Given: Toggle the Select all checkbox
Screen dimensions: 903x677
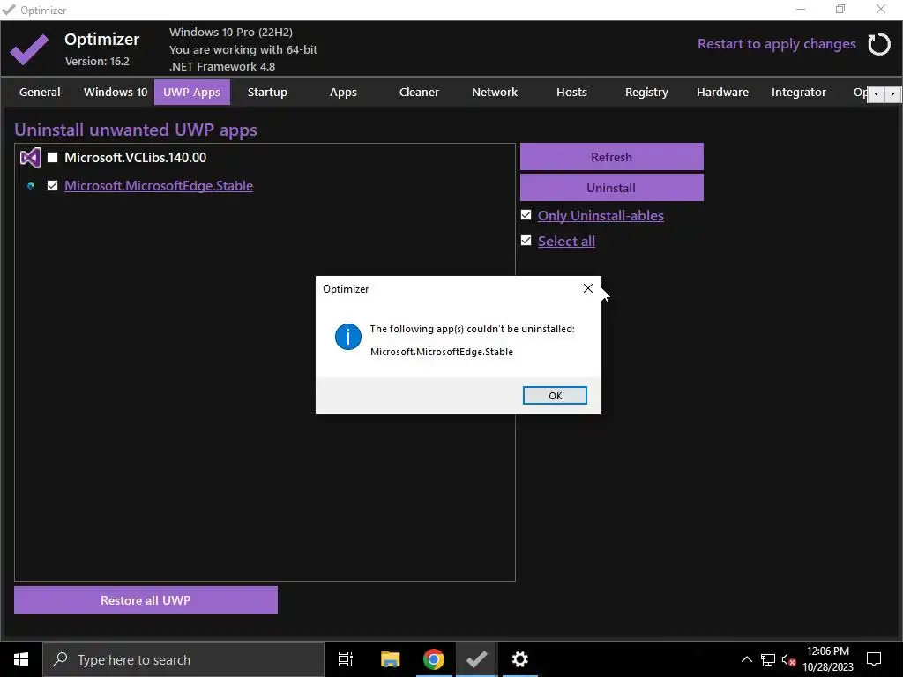Looking at the screenshot, I should coord(526,240).
